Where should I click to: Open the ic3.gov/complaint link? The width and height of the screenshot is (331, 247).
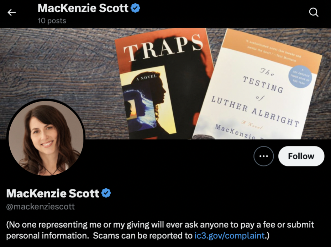[229, 235]
